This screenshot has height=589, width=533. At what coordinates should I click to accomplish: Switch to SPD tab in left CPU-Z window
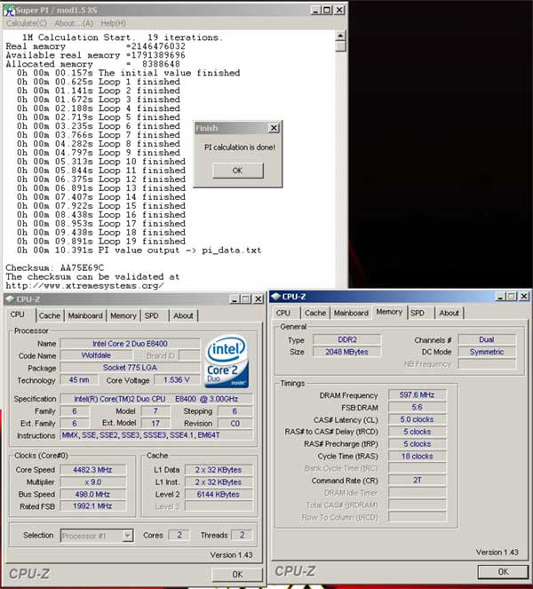click(152, 316)
